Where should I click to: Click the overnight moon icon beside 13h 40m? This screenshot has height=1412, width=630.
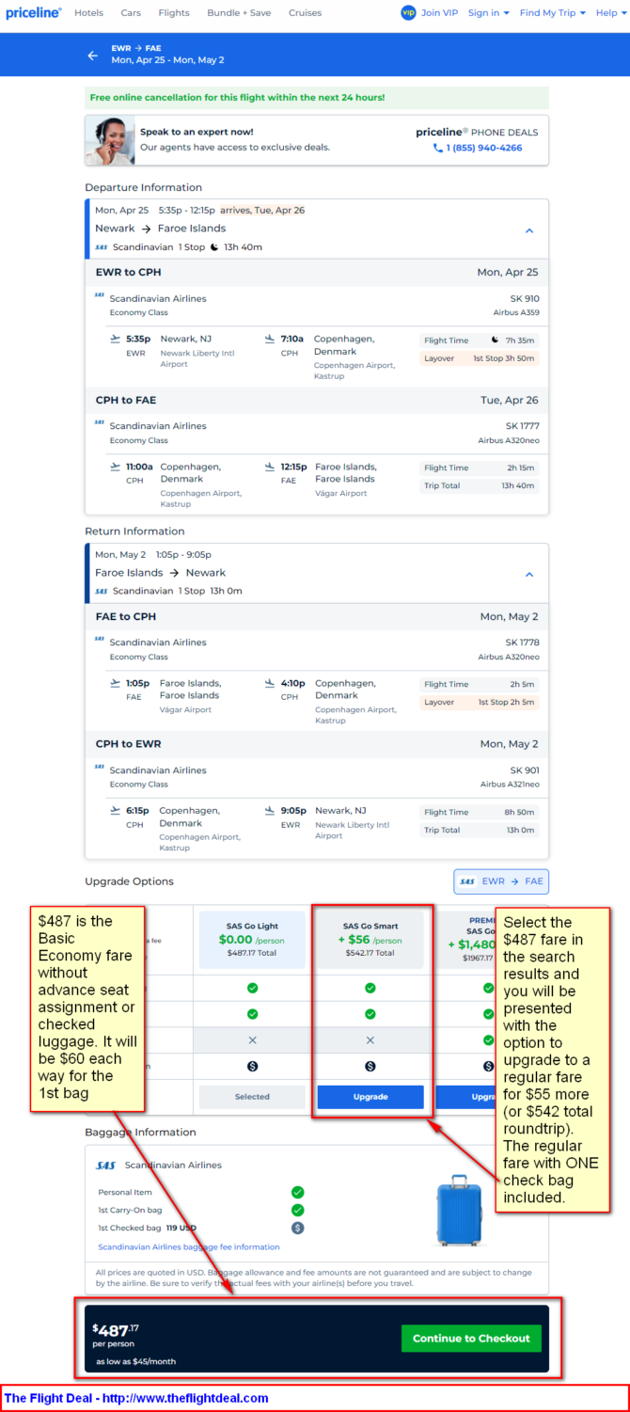coord(214,247)
